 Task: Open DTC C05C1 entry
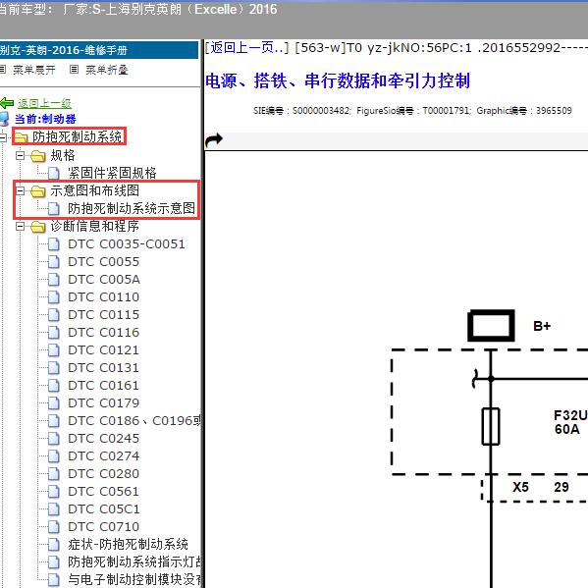click(104, 508)
